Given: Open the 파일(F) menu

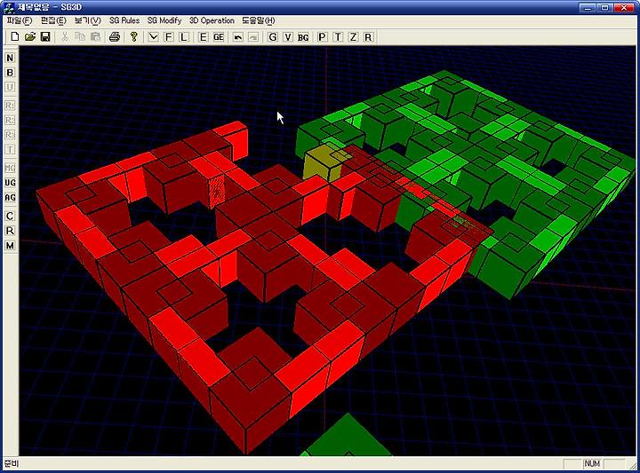Looking at the screenshot, I should tap(20, 20).
